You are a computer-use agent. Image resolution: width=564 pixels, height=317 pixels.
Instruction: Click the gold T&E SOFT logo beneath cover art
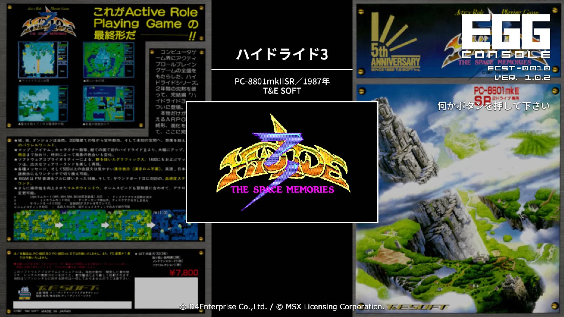pyautogui.click(x=418, y=307)
